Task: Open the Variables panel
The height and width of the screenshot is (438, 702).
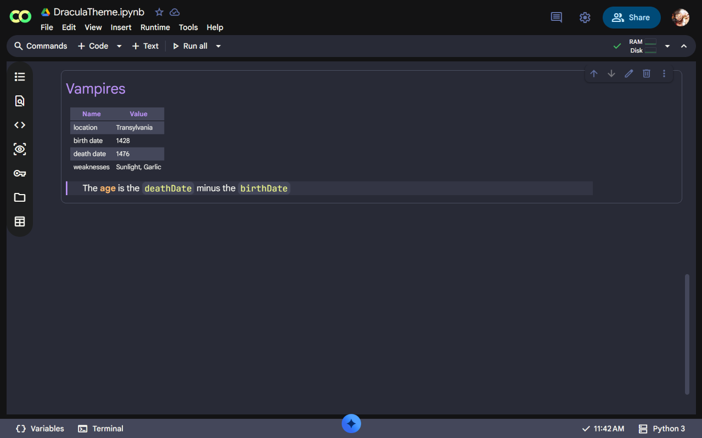Action: pos(40,429)
